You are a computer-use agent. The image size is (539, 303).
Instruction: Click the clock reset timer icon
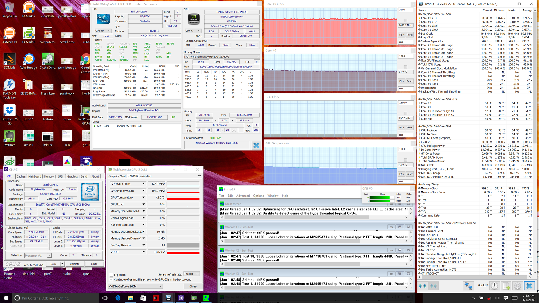click(x=494, y=286)
